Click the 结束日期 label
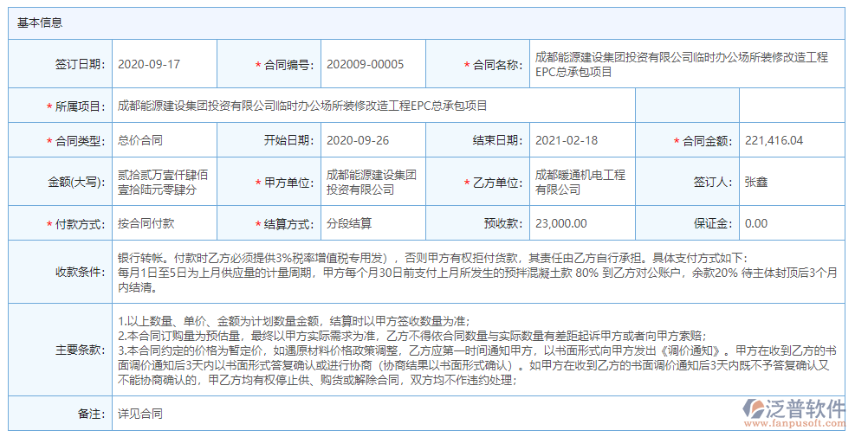Image resolution: width=855 pixels, height=437 pixels. point(498,140)
